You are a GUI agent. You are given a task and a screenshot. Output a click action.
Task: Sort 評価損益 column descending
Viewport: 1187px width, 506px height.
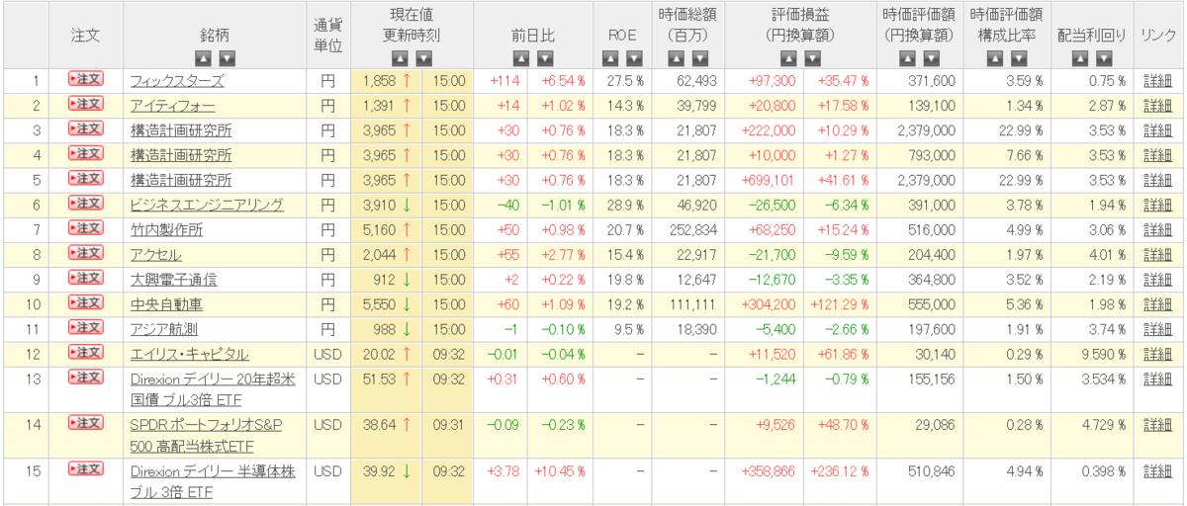point(813,58)
